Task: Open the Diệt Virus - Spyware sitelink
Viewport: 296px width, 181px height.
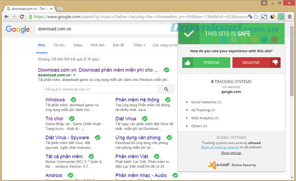Action: pos(67,137)
